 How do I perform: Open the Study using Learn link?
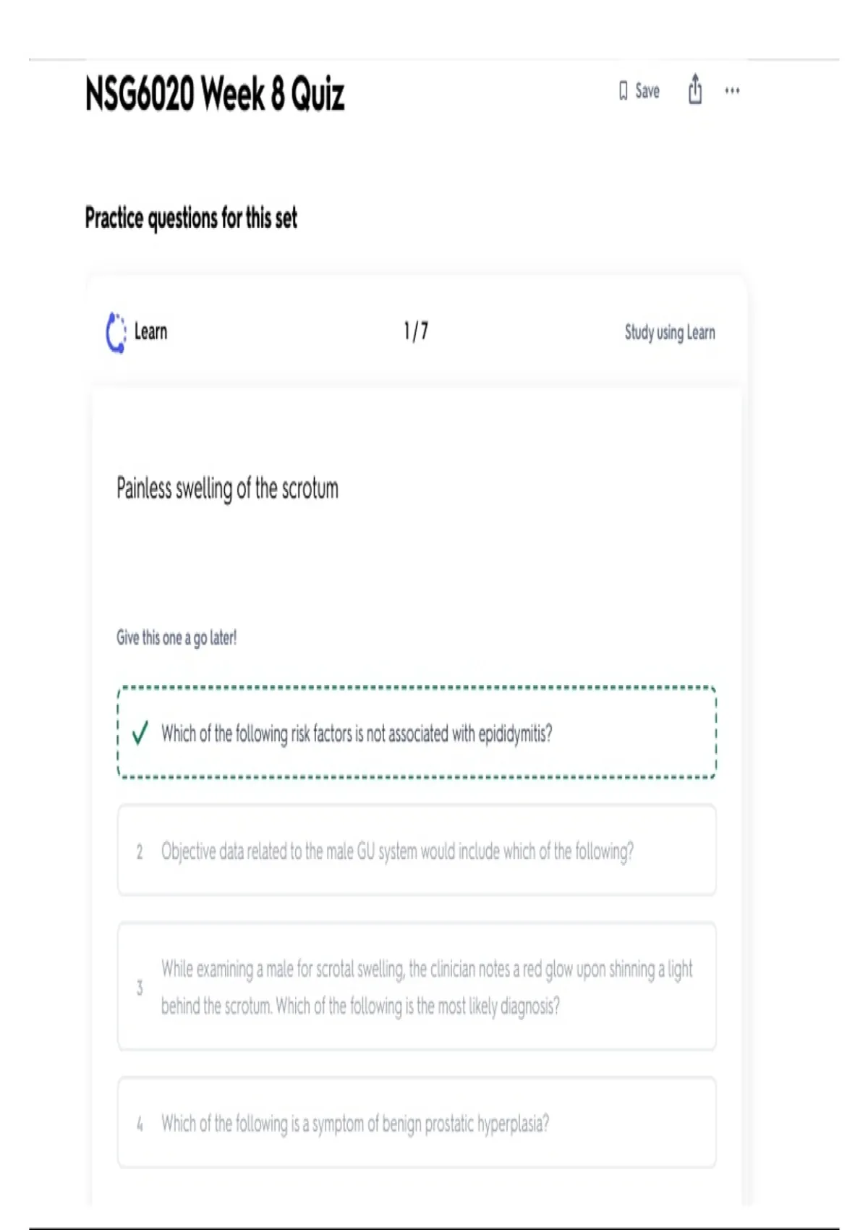(670, 332)
